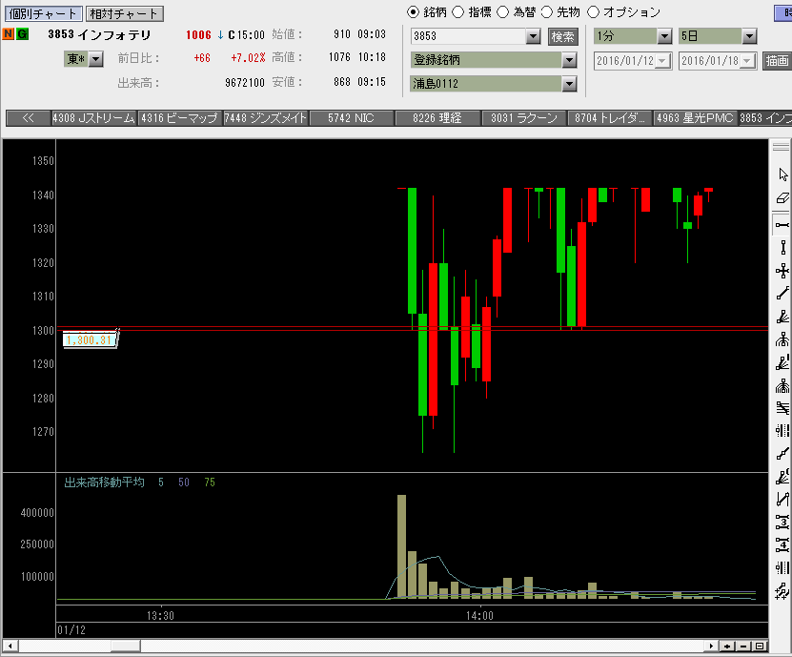The width and height of the screenshot is (792, 657).
Task: Click the 1,300.31 price label on the horizontal line
Action: point(89,340)
